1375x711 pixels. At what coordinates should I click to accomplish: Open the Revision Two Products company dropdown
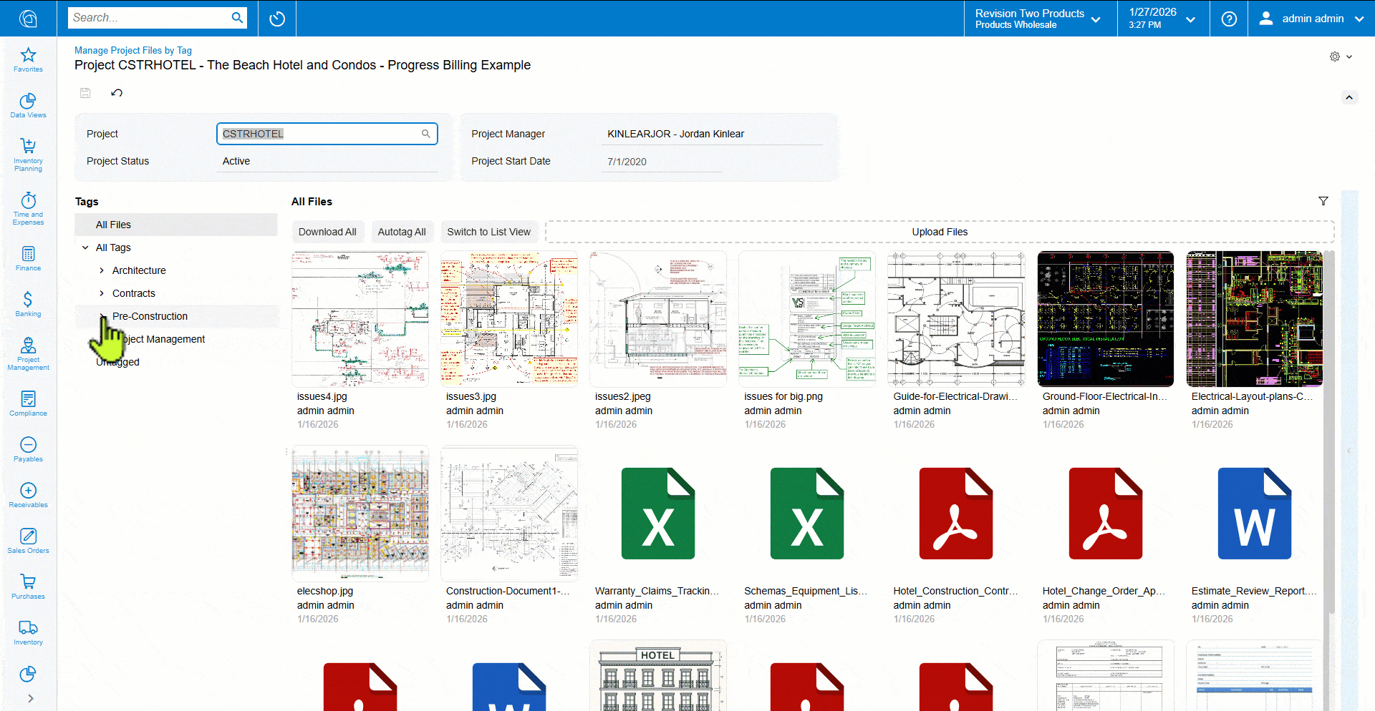(1038, 19)
